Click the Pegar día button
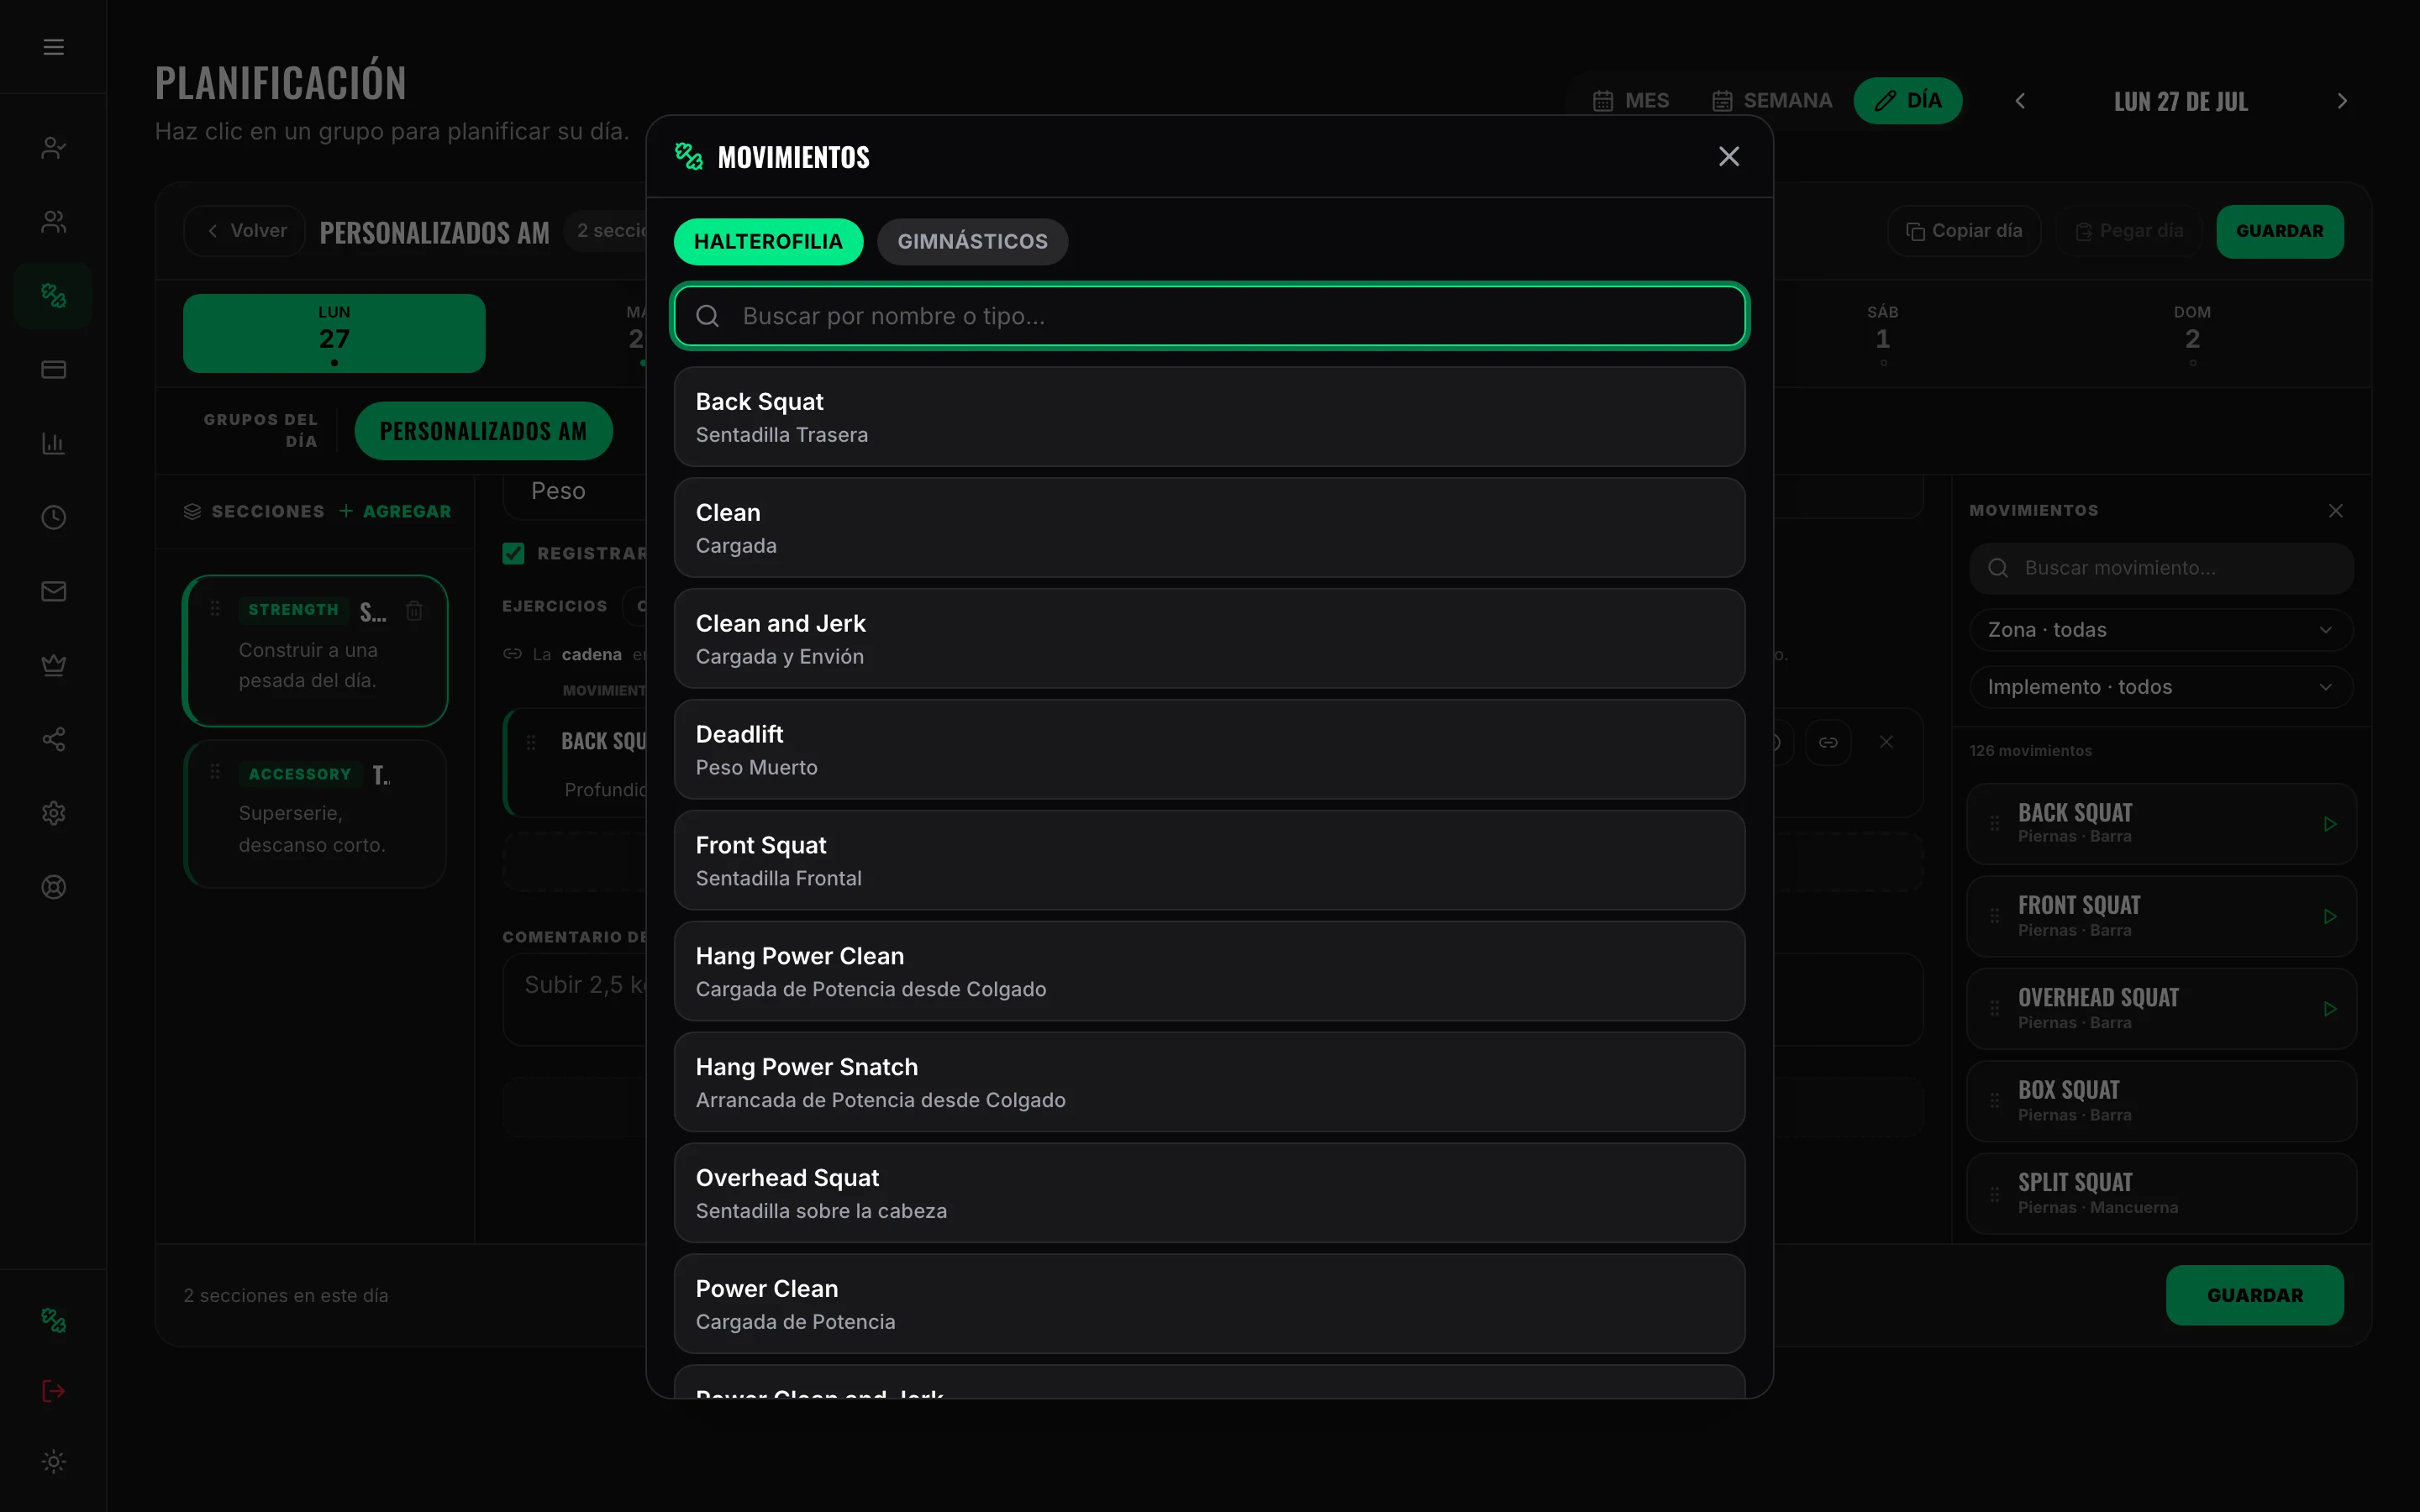The height and width of the screenshot is (1512, 2420). coord(2129,231)
